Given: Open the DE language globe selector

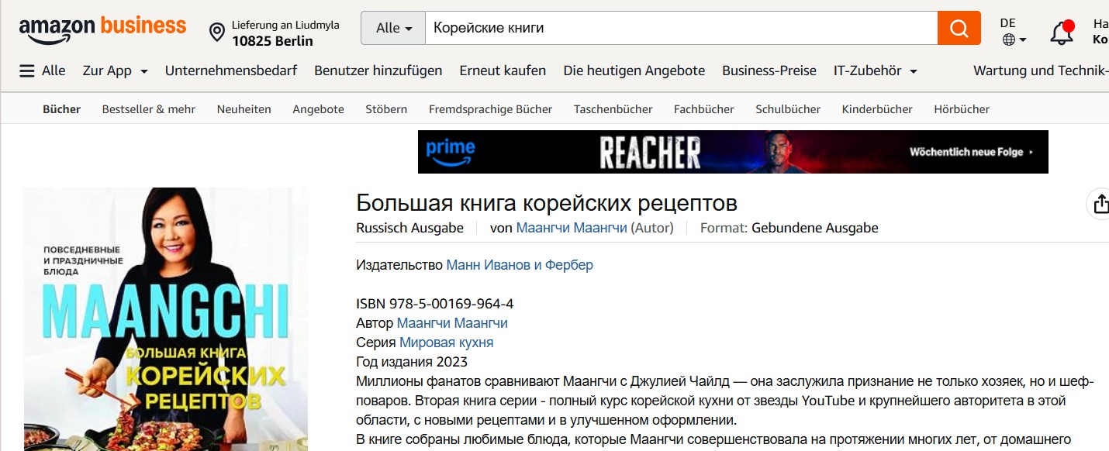Looking at the screenshot, I should [1014, 31].
